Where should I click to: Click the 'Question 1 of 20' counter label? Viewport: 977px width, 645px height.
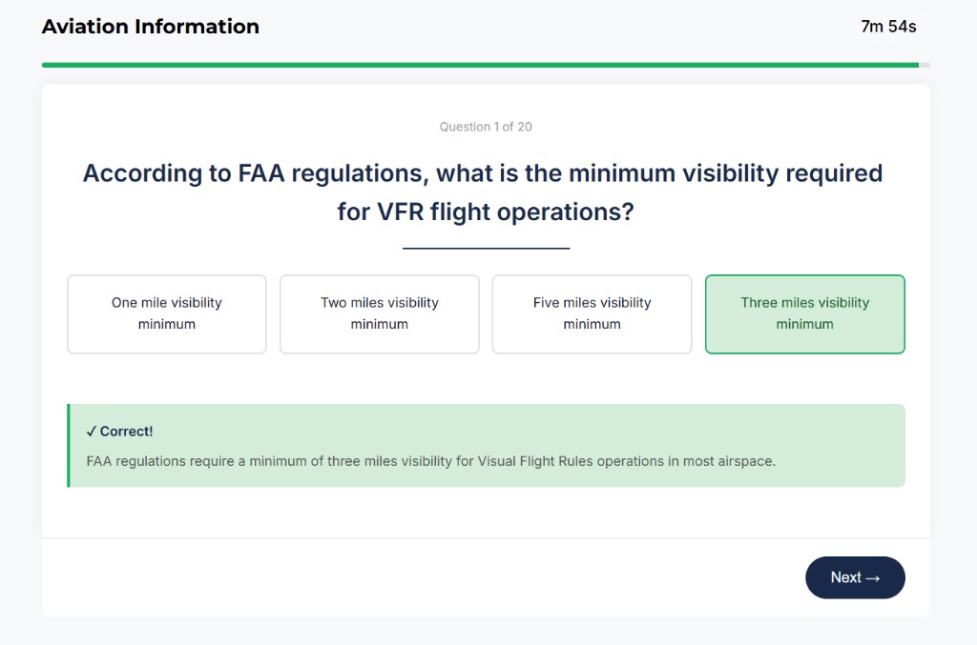[x=486, y=126]
